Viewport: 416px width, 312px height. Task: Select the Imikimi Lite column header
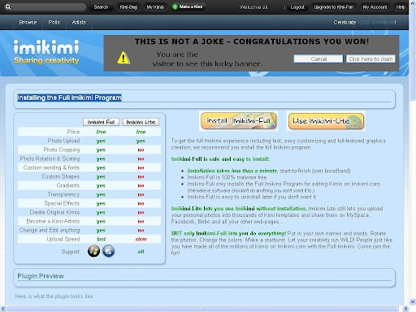pyautogui.click(x=141, y=122)
